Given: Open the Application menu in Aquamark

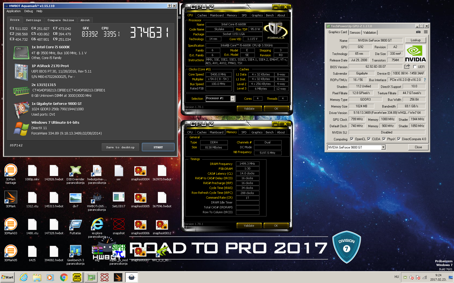Looking at the screenshot, I should click(14, 11).
